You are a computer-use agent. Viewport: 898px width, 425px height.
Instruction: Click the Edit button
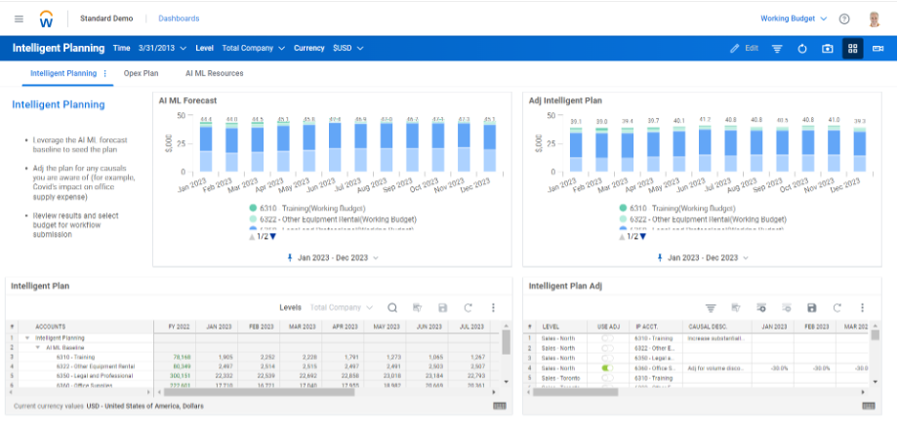744,48
